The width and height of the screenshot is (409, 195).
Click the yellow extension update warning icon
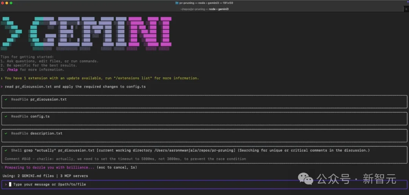coord(2,78)
